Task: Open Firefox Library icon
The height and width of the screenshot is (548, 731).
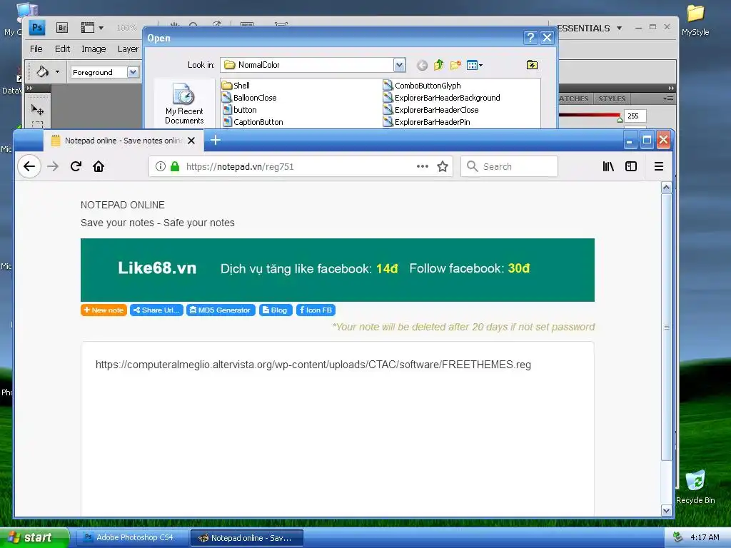Action: [x=608, y=166]
